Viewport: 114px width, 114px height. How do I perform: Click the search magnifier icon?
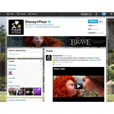coord(82,14)
